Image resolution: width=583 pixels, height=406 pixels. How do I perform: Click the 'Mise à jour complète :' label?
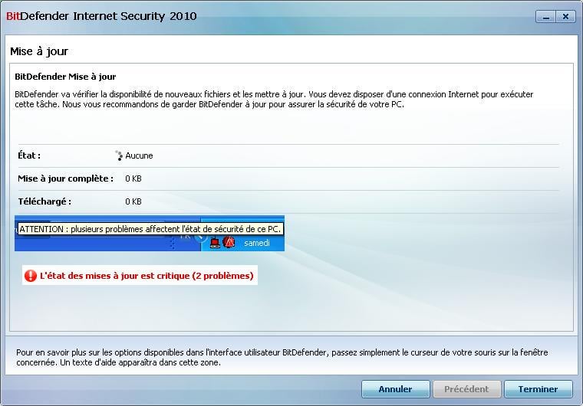pos(65,178)
